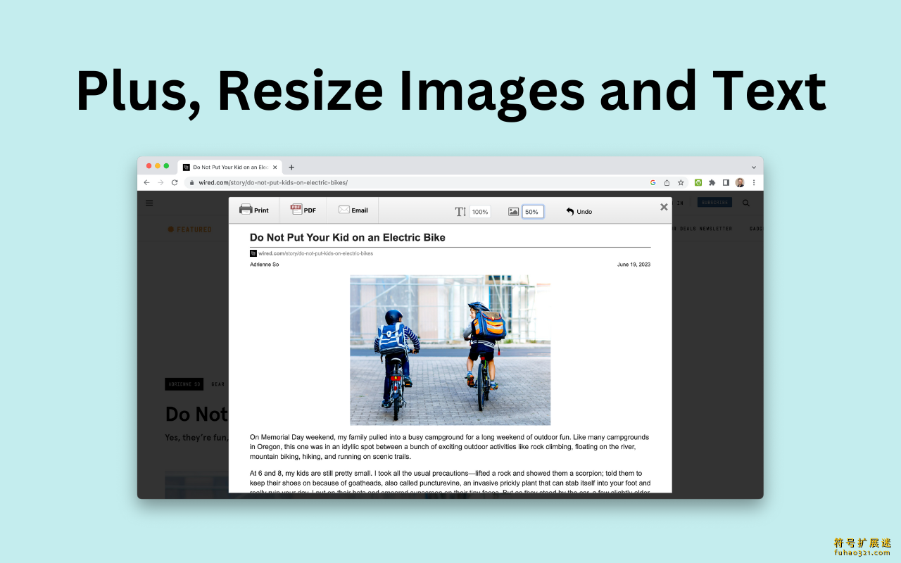The width and height of the screenshot is (901, 563).
Task: Click the wired.com address bar
Action: 415,182
